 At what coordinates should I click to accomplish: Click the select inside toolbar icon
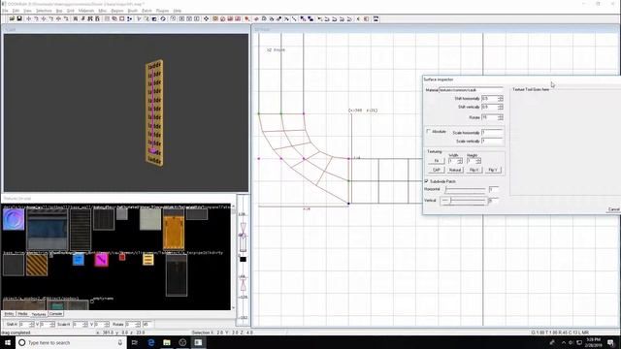97,18
